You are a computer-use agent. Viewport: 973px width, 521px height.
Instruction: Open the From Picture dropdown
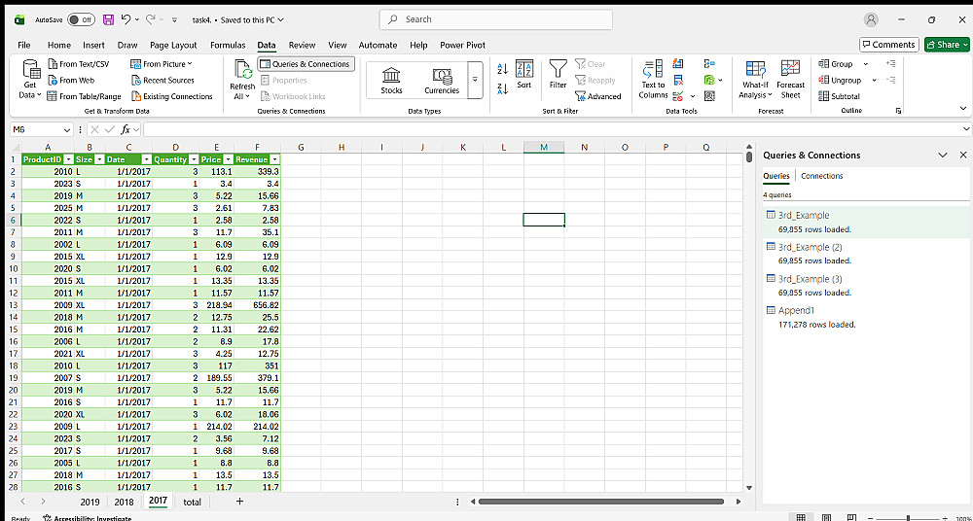(162, 64)
